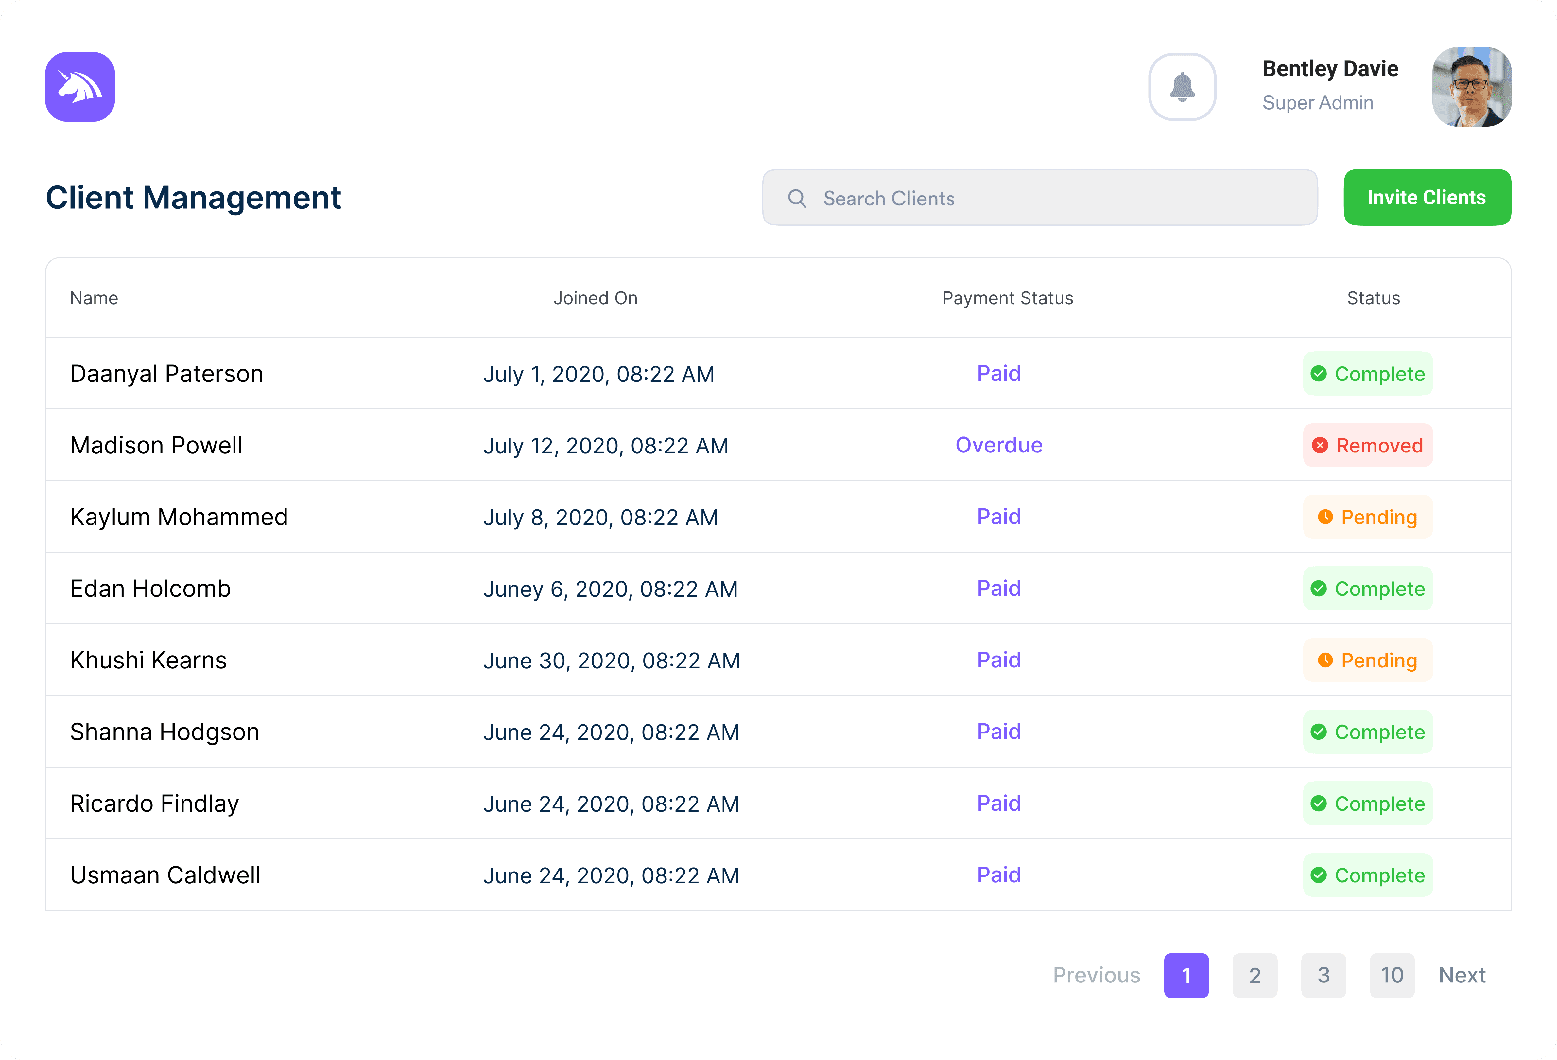This screenshot has height=1060, width=1557.
Task: Click Bentley Davie's profile photo
Action: (x=1471, y=87)
